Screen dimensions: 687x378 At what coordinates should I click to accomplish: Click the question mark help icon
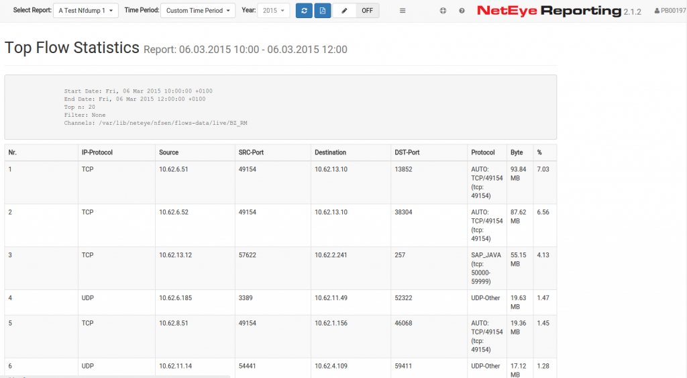tap(462, 11)
